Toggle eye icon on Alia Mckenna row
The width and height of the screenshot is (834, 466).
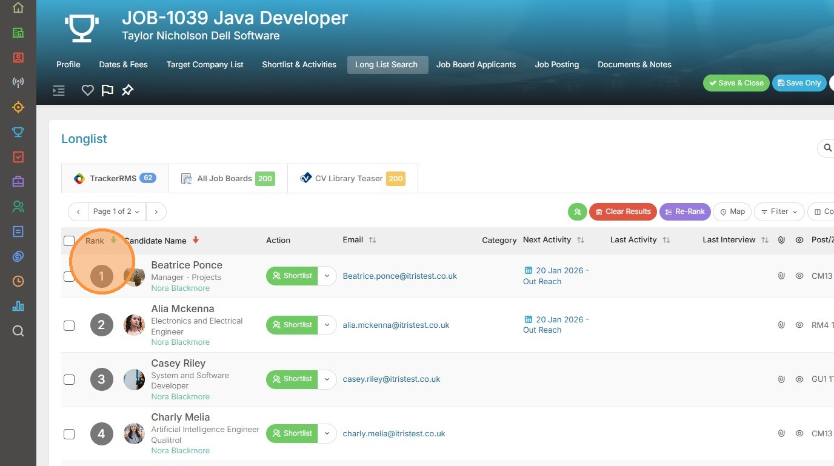click(799, 325)
